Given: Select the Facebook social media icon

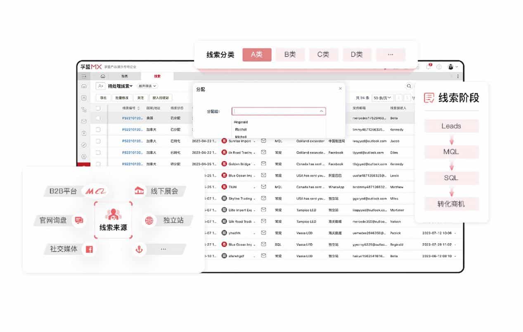Looking at the screenshot, I should (89, 249).
